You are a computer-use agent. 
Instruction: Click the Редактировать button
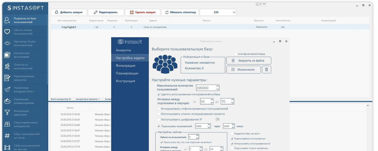[106, 12]
